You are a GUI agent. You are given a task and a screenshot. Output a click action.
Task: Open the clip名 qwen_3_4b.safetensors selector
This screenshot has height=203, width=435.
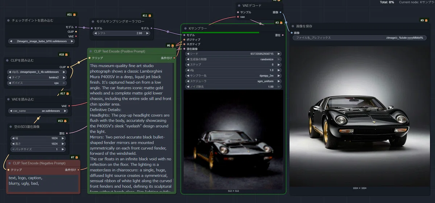(x=37, y=72)
